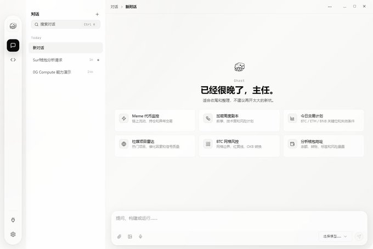The image size is (373, 249).
Task: Choose the BTC 网格风控 suggestion card
Action: pos(239,146)
